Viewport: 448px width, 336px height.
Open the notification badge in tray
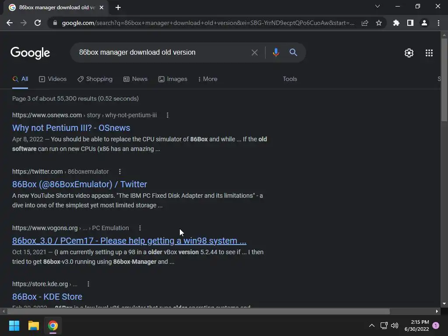click(x=436, y=325)
